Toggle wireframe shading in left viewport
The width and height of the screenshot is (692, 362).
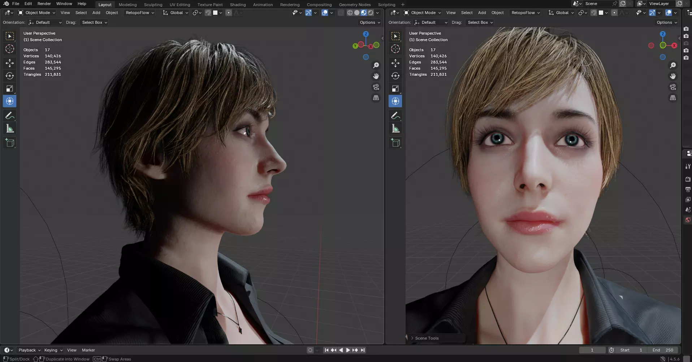(x=350, y=13)
